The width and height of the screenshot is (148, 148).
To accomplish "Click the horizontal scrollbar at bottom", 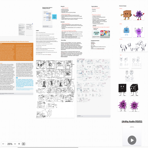I will (x=48, y=148).
